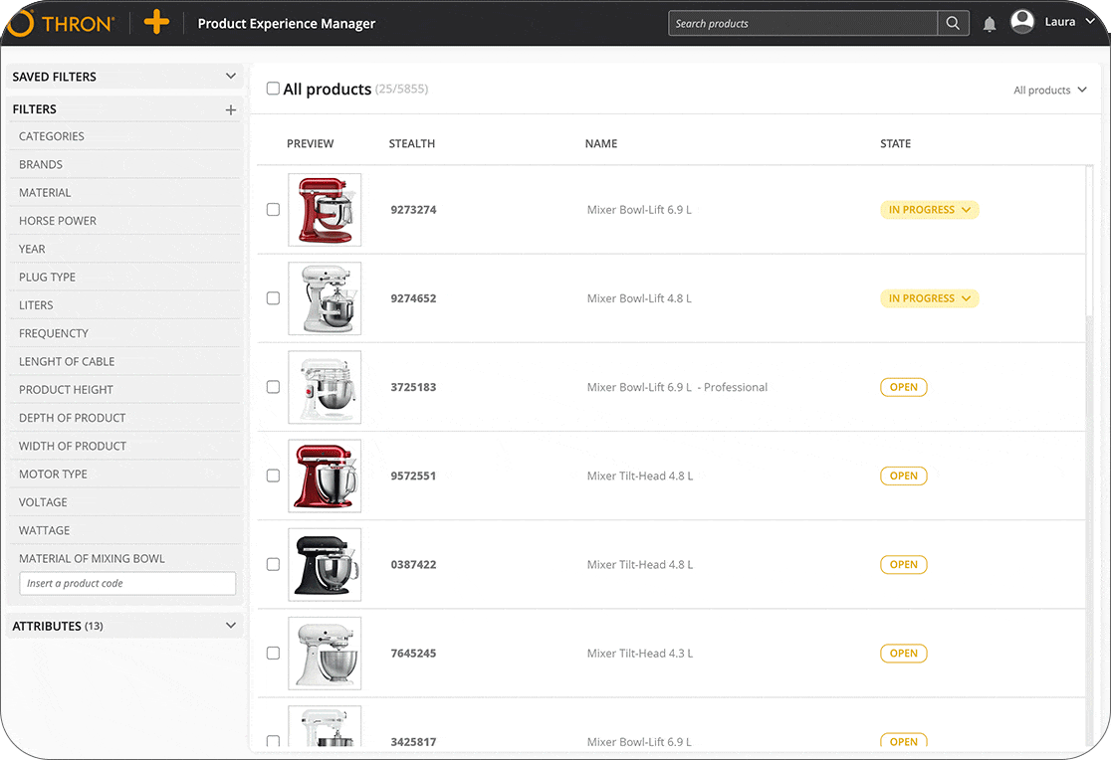Click Laura's user avatar icon

(x=1022, y=22)
